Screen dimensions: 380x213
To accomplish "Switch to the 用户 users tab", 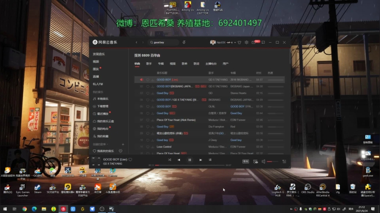I will click(x=225, y=64).
